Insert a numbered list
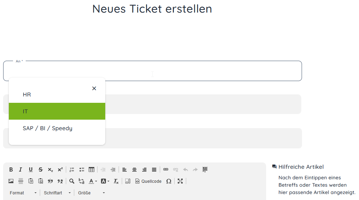Screen dimensions: 359x200 point(72,169)
